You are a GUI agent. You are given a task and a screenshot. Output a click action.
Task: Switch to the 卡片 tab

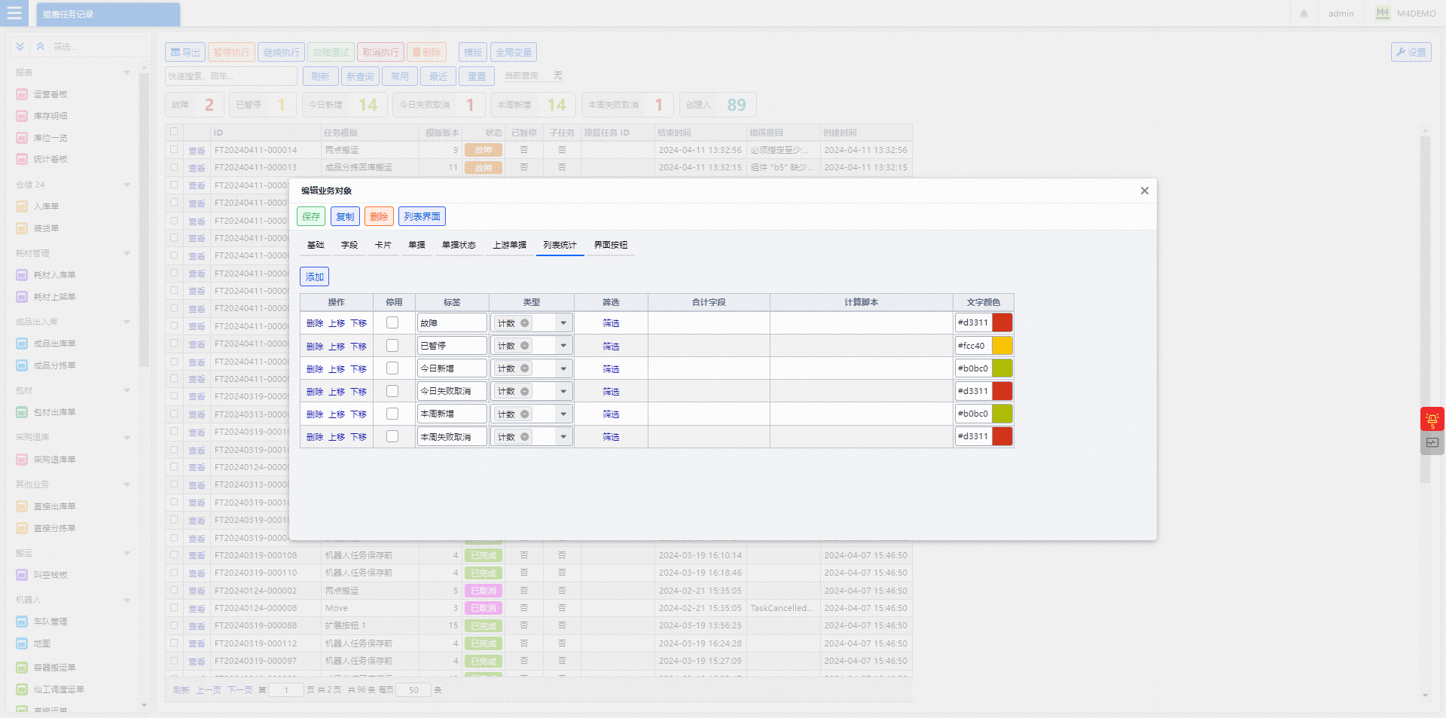[383, 245]
